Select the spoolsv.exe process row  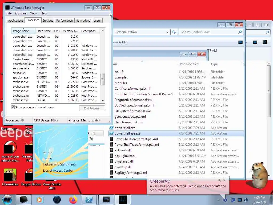pos(55,77)
